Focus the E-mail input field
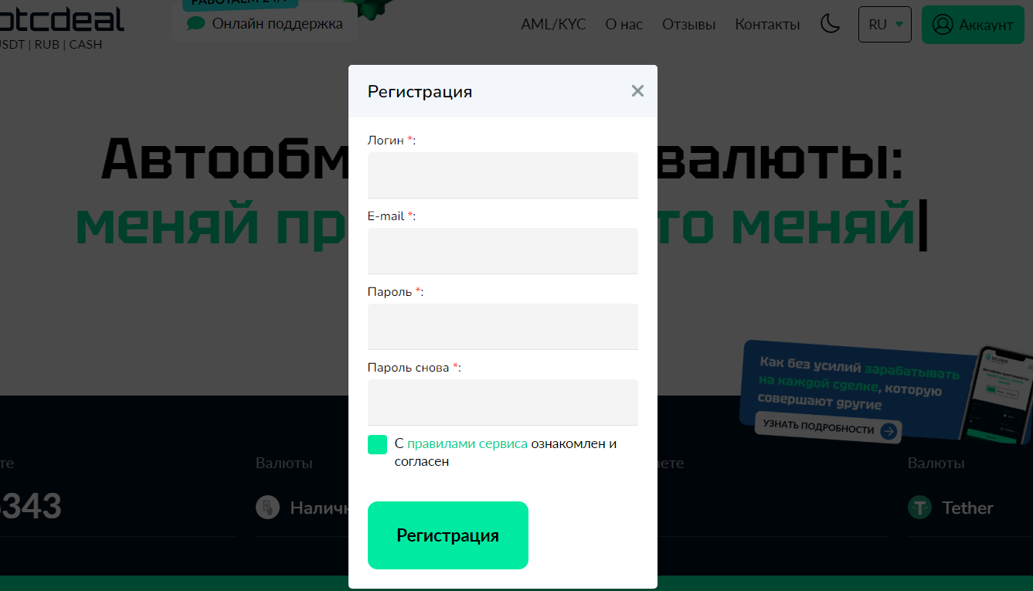This screenshot has height=591, width=1033. coord(503,251)
